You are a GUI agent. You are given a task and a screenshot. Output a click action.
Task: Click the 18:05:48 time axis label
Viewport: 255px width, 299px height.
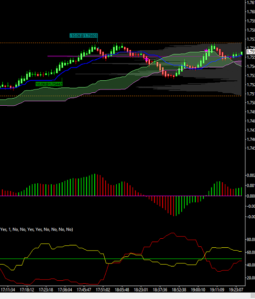tap(122, 290)
